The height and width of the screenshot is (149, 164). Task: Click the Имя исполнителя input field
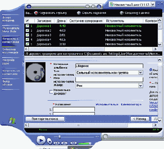click(109, 80)
